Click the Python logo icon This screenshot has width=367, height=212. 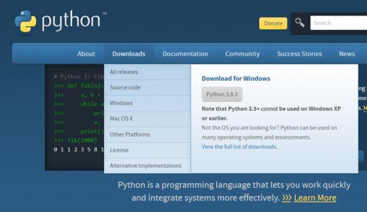tap(26, 22)
